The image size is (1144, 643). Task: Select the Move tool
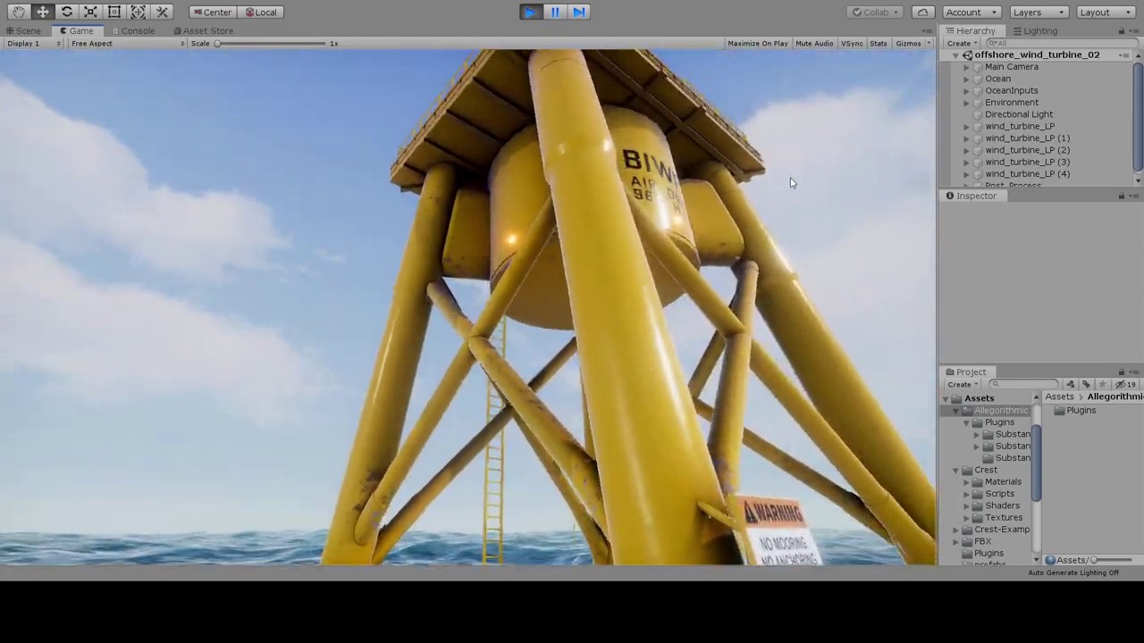(x=43, y=12)
